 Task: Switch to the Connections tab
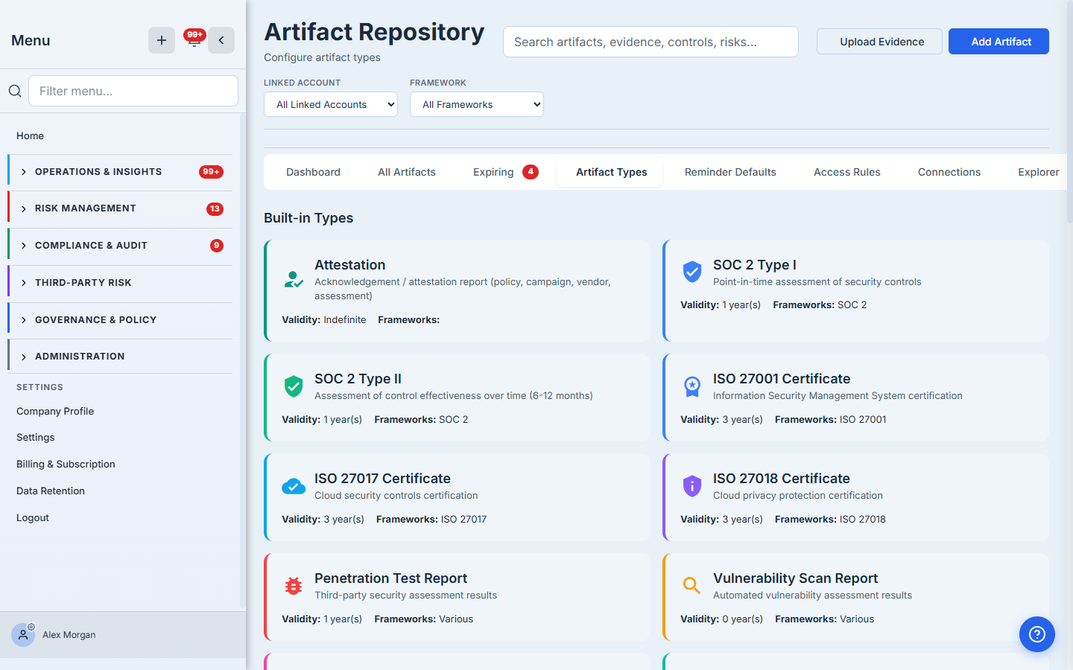(x=949, y=172)
